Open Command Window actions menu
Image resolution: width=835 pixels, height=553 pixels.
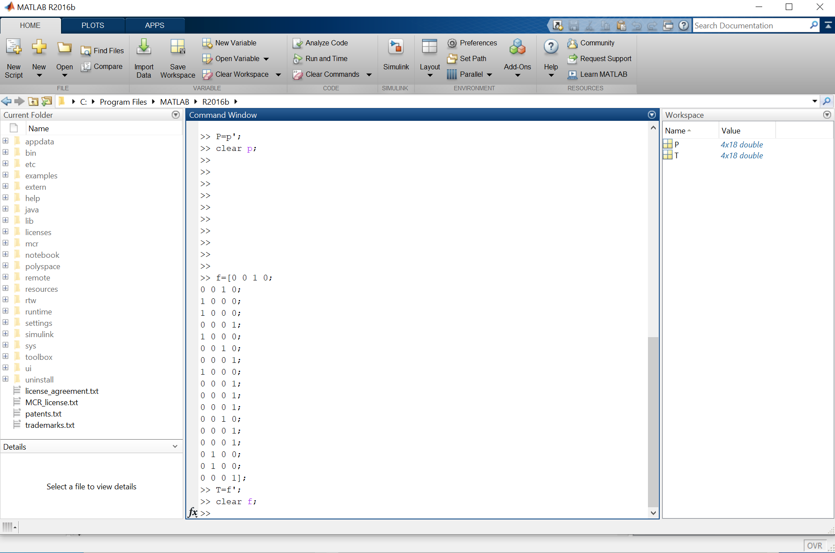tap(652, 115)
